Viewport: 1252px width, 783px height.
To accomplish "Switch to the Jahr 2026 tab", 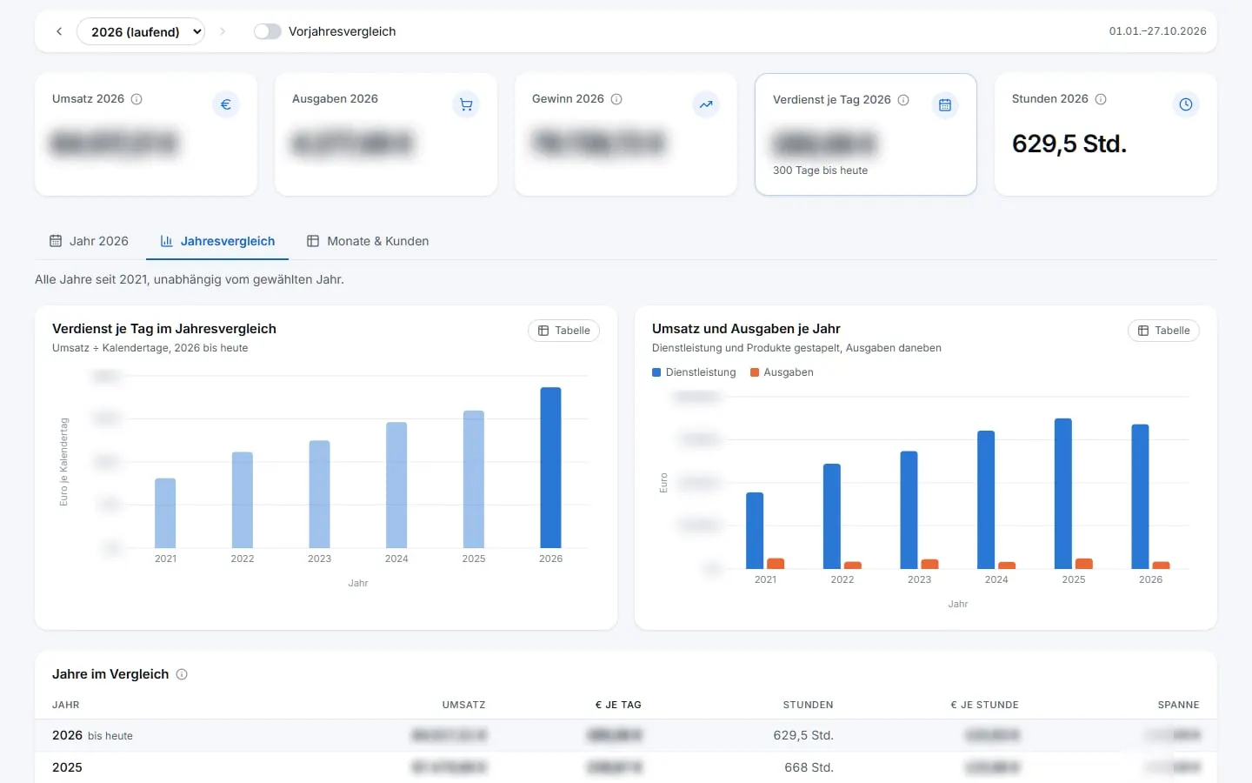I will [89, 241].
